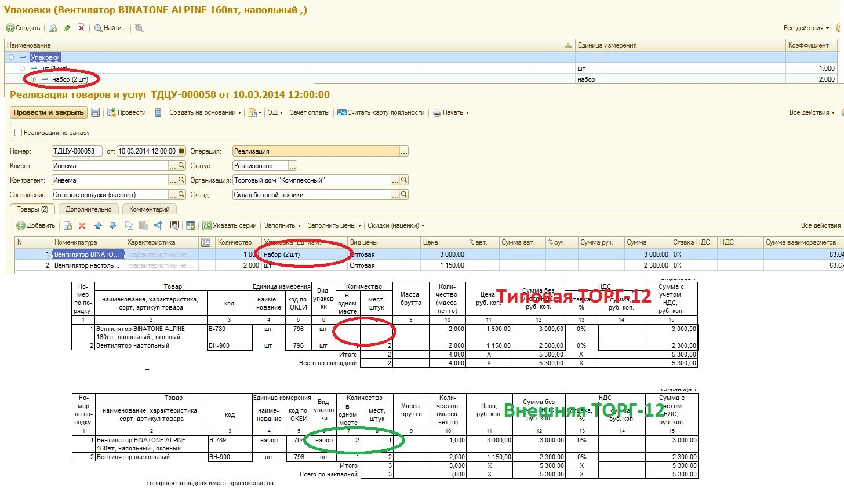Click Создать button in Упаковки toolbar
This screenshot has height=502, width=844.
[23, 28]
